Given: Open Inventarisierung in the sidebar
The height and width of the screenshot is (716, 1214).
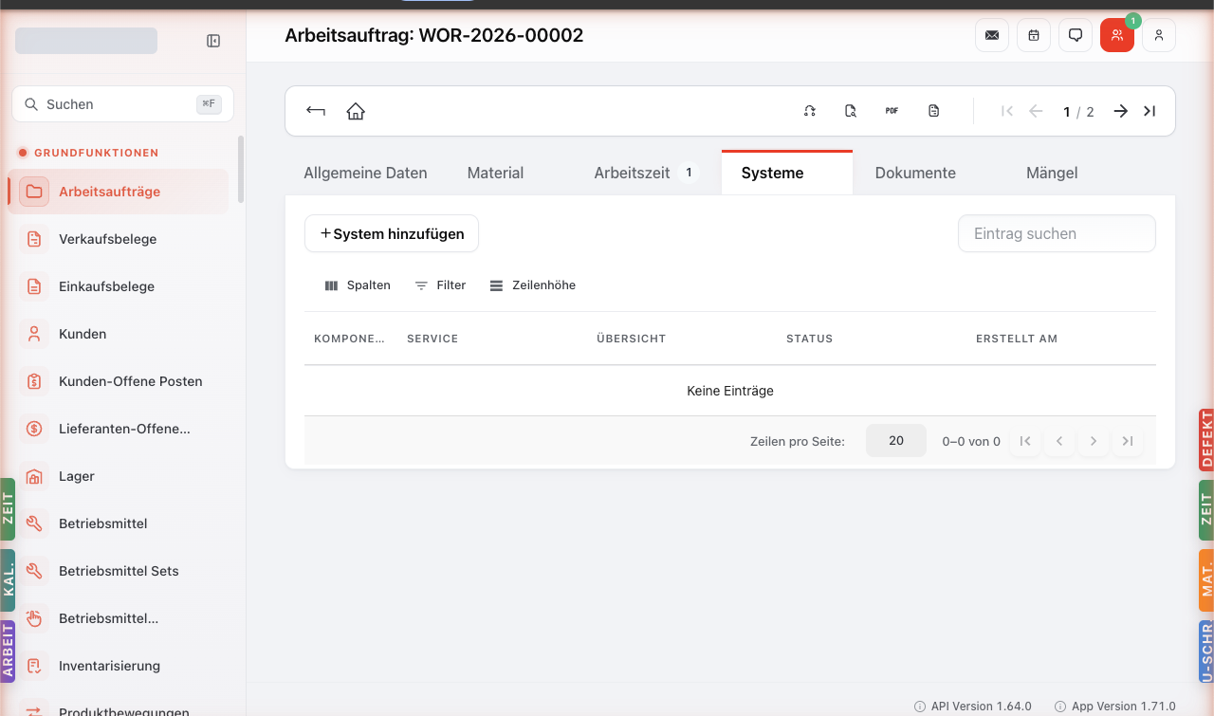Looking at the screenshot, I should (x=119, y=666).
